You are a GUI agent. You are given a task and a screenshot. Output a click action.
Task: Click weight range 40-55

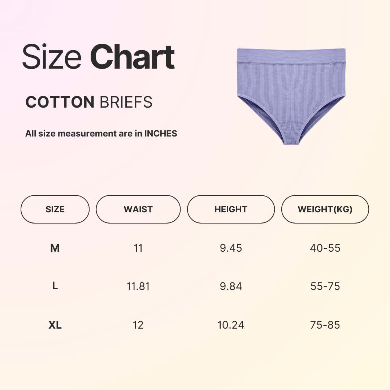(325, 248)
